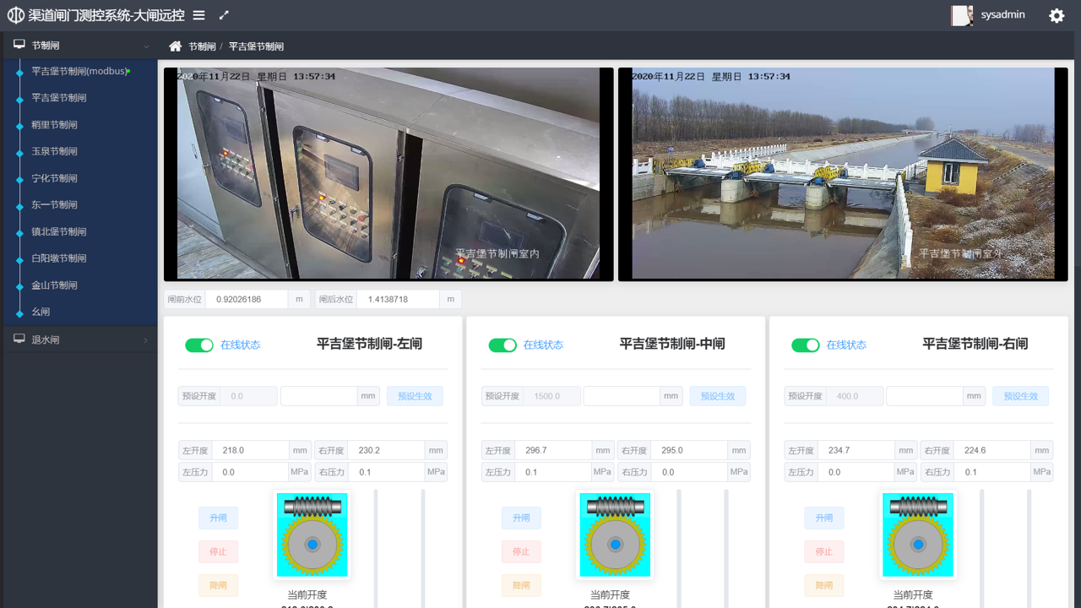The image size is (1081, 608).
Task: Toggle 在线状态 switch for 左闸
Action: [x=199, y=345]
